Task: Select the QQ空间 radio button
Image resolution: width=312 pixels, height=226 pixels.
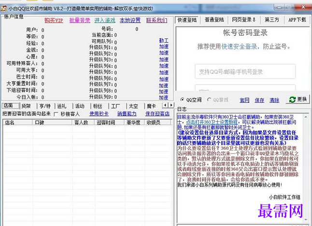Action: coord(182,99)
